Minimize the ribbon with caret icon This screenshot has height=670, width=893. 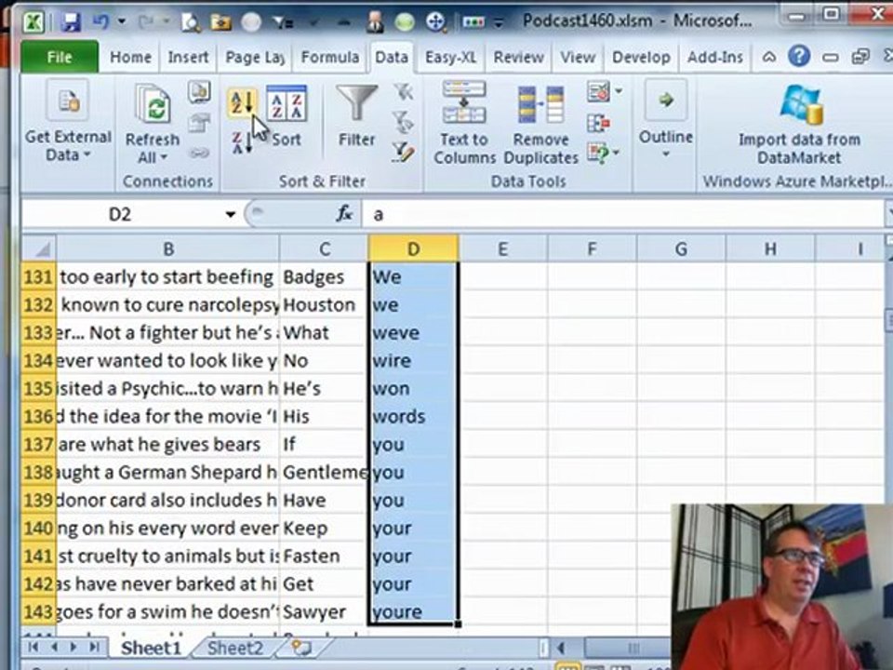pyautogui.click(x=769, y=57)
